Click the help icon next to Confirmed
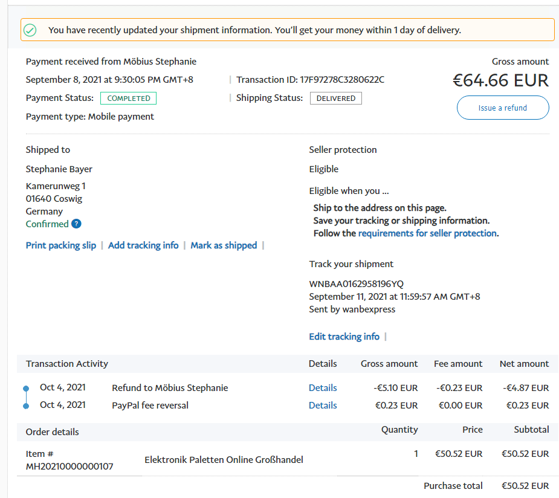Viewport: 559px width, 498px height. pyautogui.click(x=76, y=224)
